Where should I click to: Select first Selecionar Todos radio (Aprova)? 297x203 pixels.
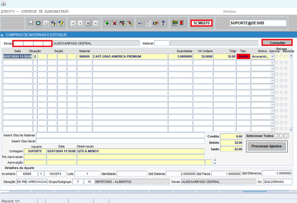[276, 136]
